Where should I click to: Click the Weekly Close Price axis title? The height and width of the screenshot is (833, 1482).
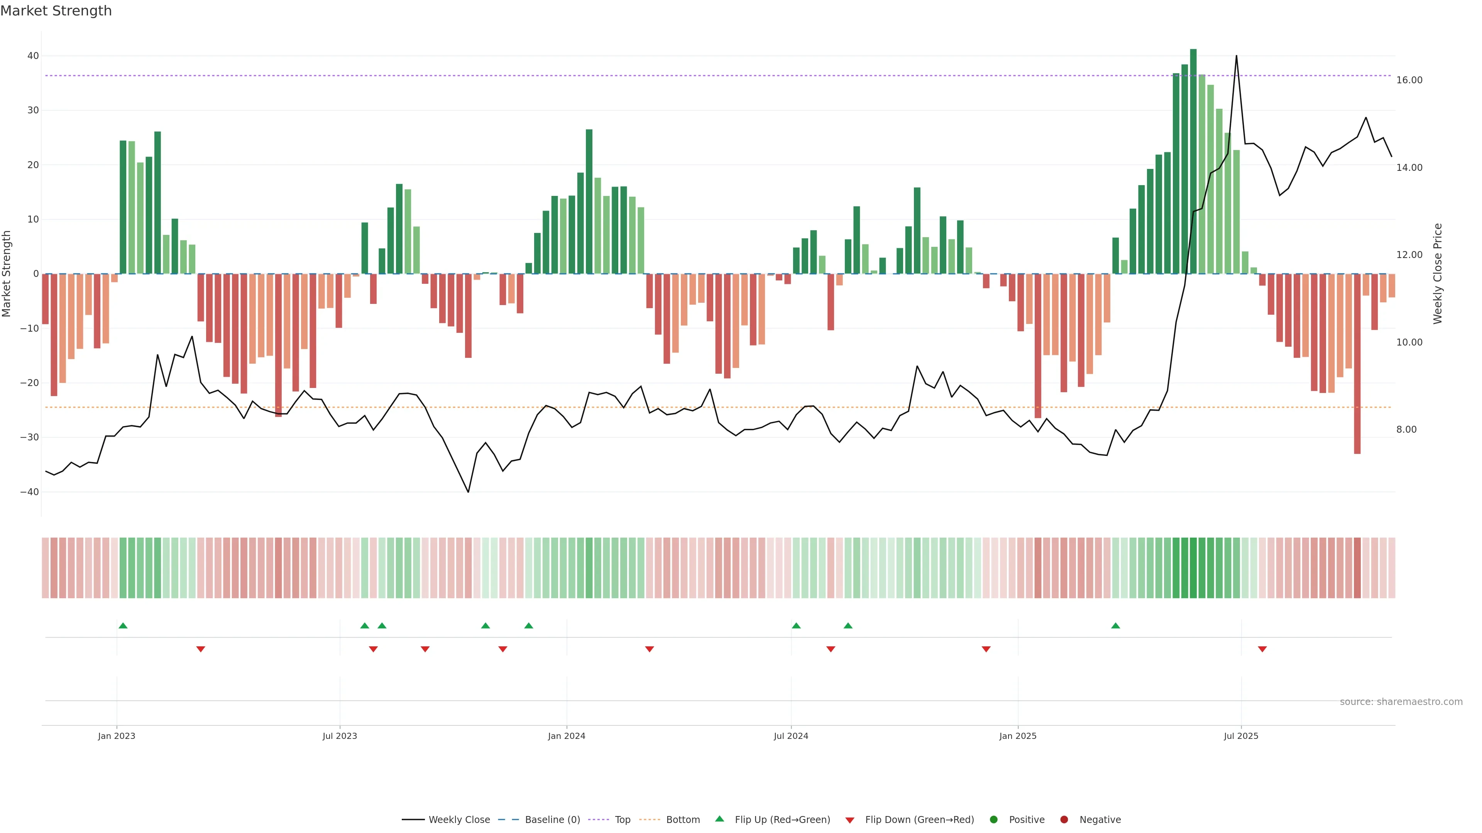click(x=1438, y=274)
